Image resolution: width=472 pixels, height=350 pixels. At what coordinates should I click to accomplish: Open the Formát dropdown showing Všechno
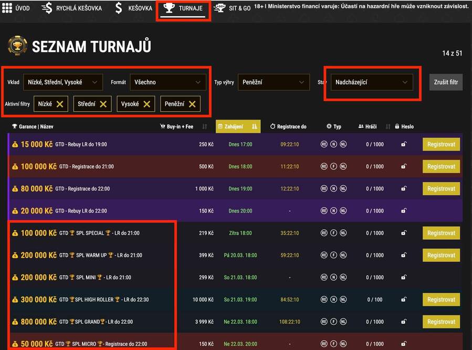pyautogui.click(x=167, y=82)
